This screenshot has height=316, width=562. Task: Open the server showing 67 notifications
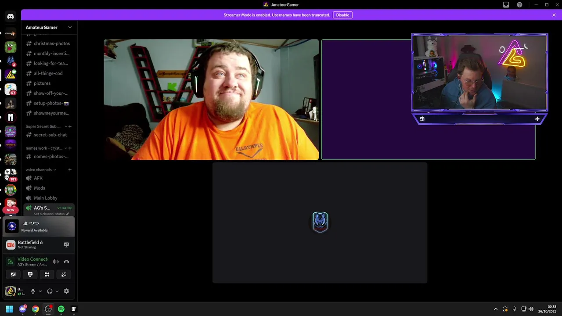(11, 90)
